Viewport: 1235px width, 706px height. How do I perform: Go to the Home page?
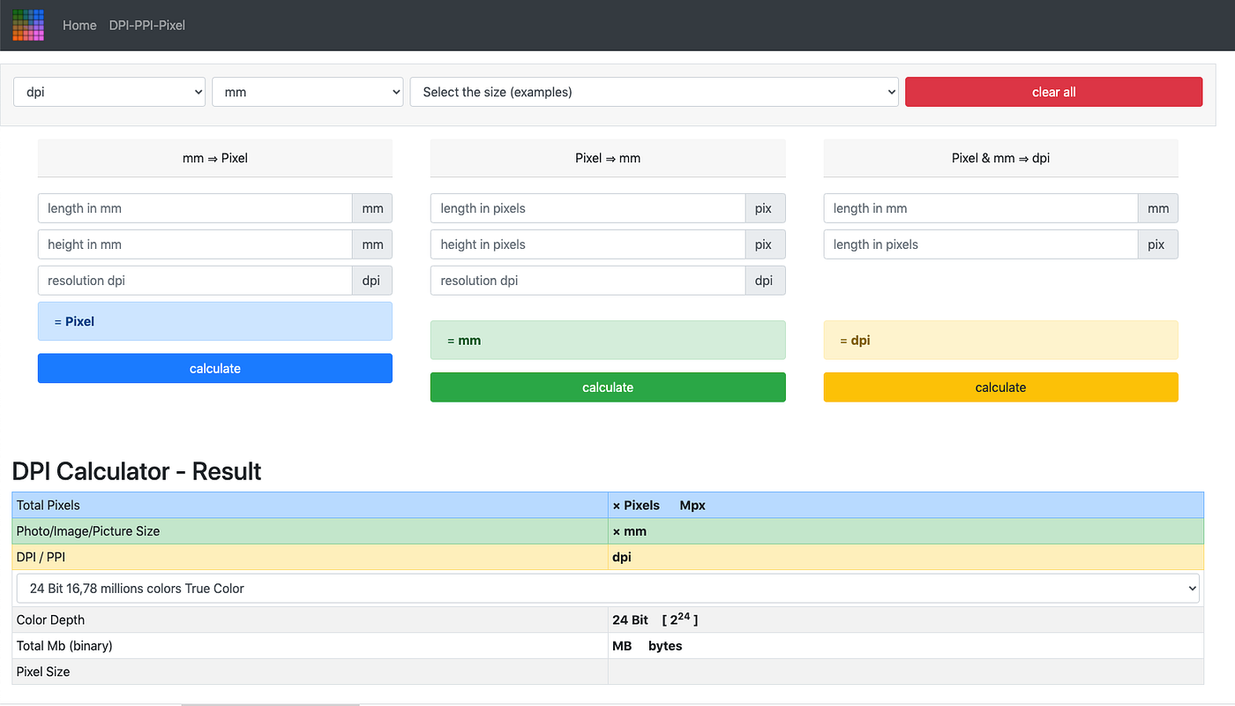point(79,26)
